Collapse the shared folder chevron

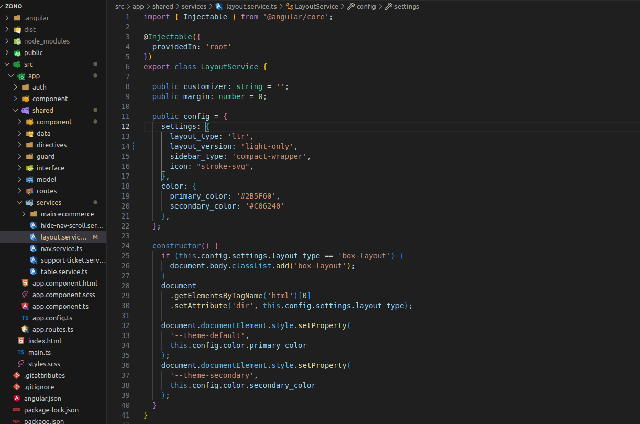(15, 110)
